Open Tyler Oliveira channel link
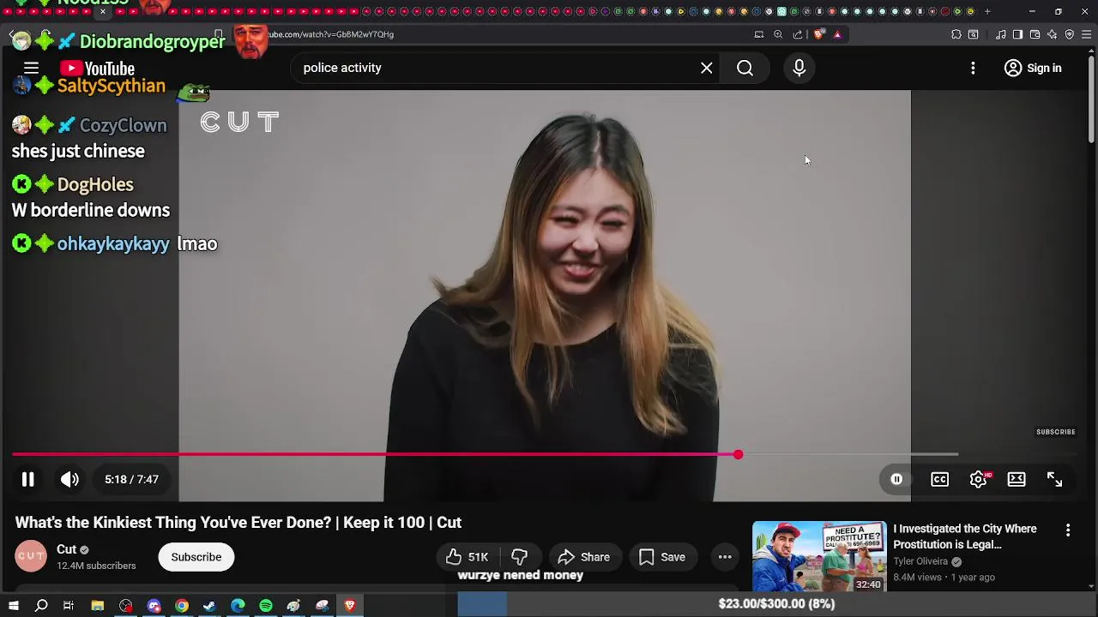The width and height of the screenshot is (1098, 617). pyautogui.click(x=920, y=561)
